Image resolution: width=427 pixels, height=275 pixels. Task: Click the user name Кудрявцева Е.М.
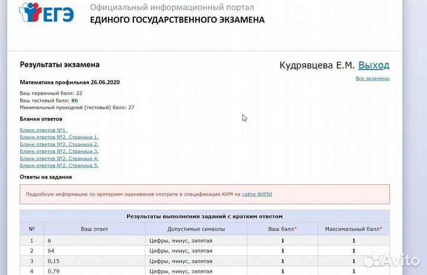click(x=317, y=65)
